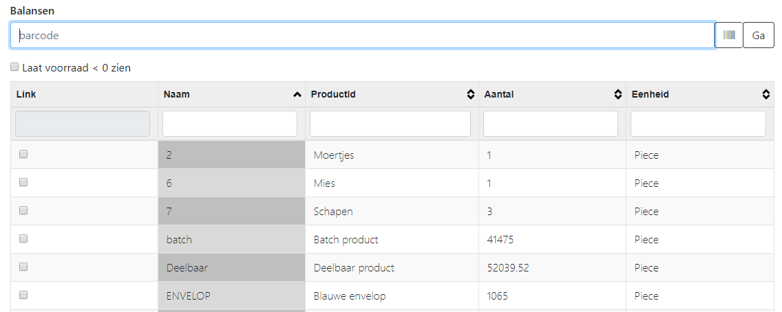Tick the checkbox for Schapen row

click(x=23, y=211)
